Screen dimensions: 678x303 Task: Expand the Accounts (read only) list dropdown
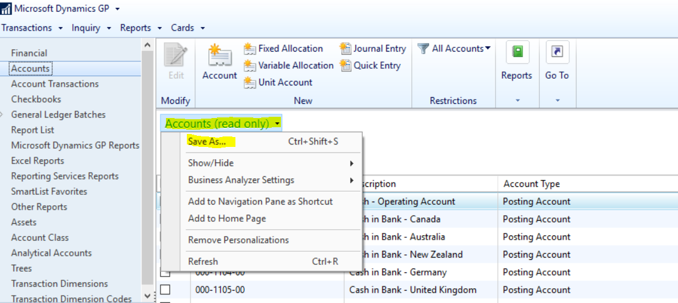[222, 124]
